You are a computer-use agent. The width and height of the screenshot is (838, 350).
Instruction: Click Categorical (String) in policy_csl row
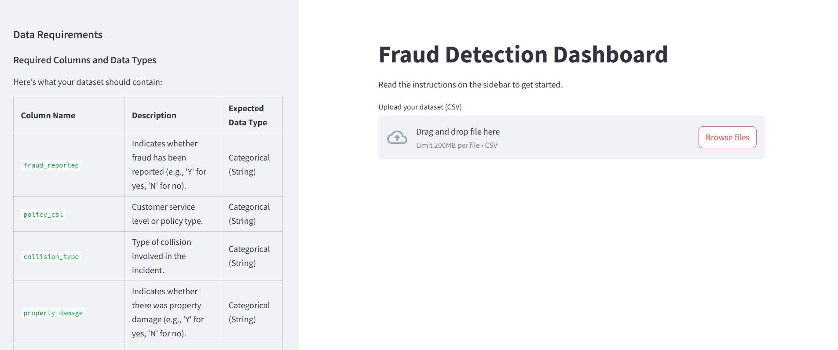(x=249, y=214)
